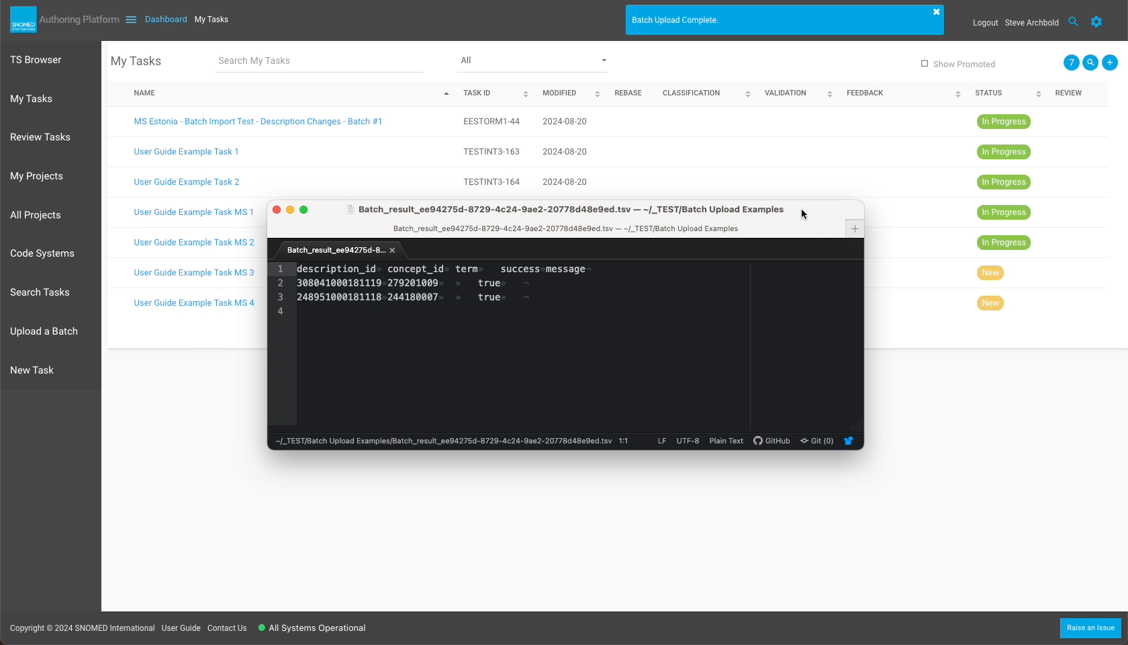The height and width of the screenshot is (645, 1128).
Task: Click the Plain Text grammar selector
Action: pyautogui.click(x=726, y=441)
